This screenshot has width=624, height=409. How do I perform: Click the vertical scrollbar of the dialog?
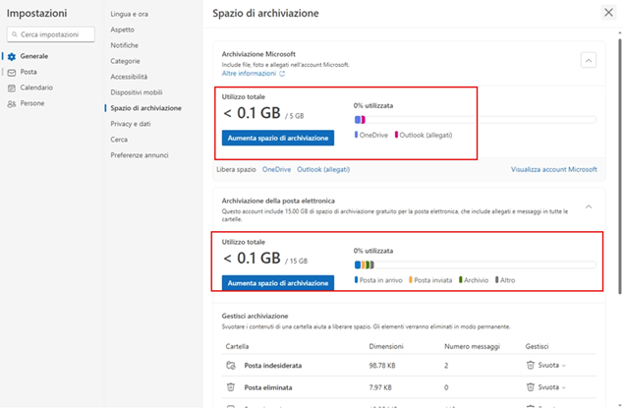tap(620, 166)
